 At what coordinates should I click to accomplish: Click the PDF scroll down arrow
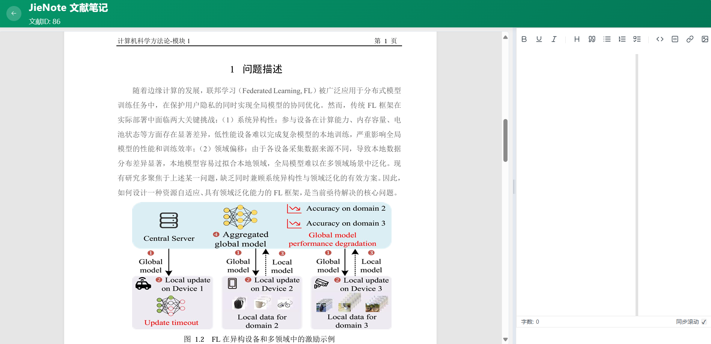[x=505, y=339]
